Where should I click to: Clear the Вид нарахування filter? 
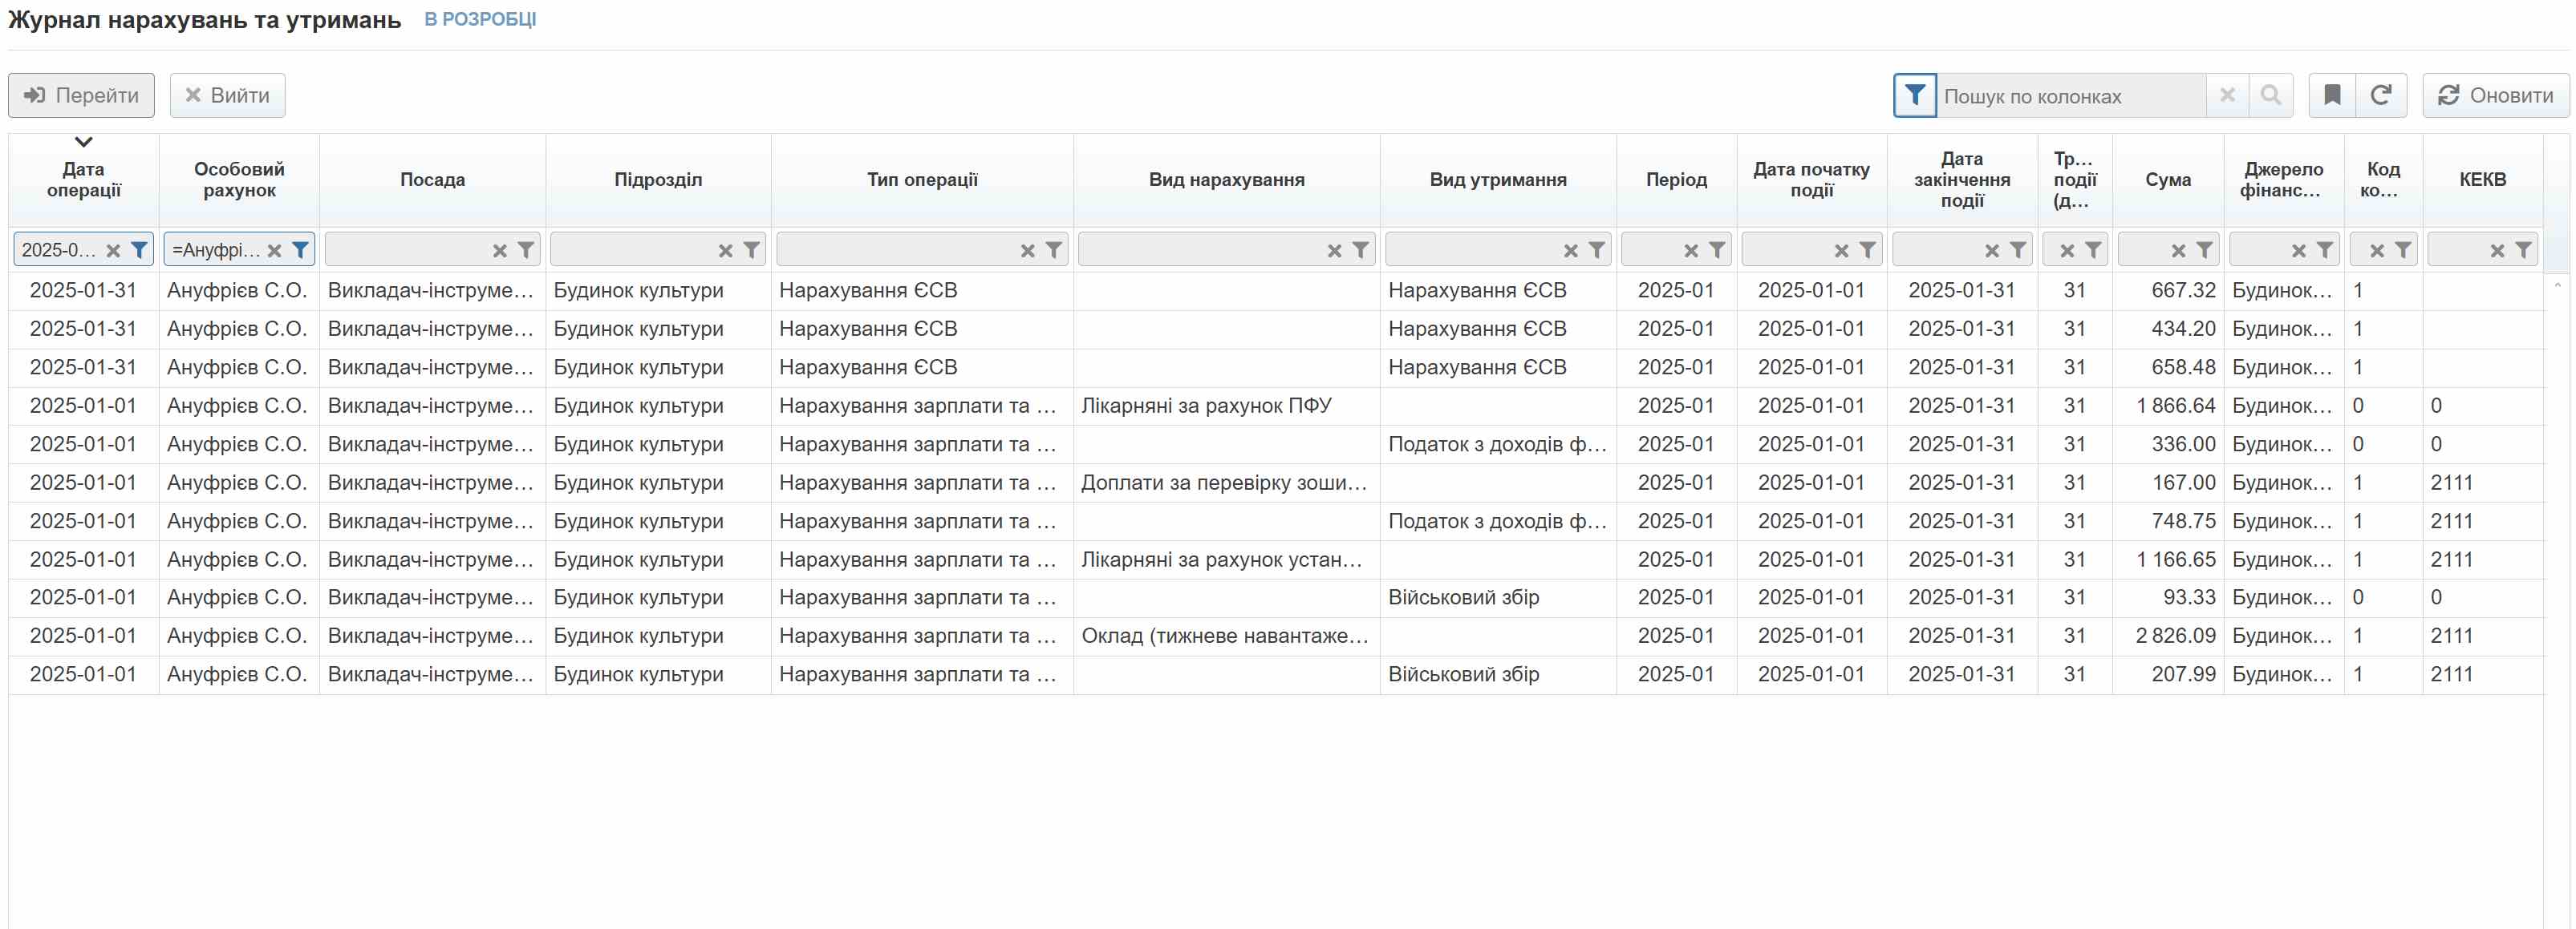pos(1335,251)
